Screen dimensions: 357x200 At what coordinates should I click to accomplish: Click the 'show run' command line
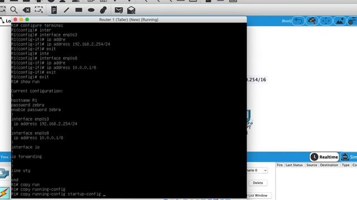click(25, 82)
